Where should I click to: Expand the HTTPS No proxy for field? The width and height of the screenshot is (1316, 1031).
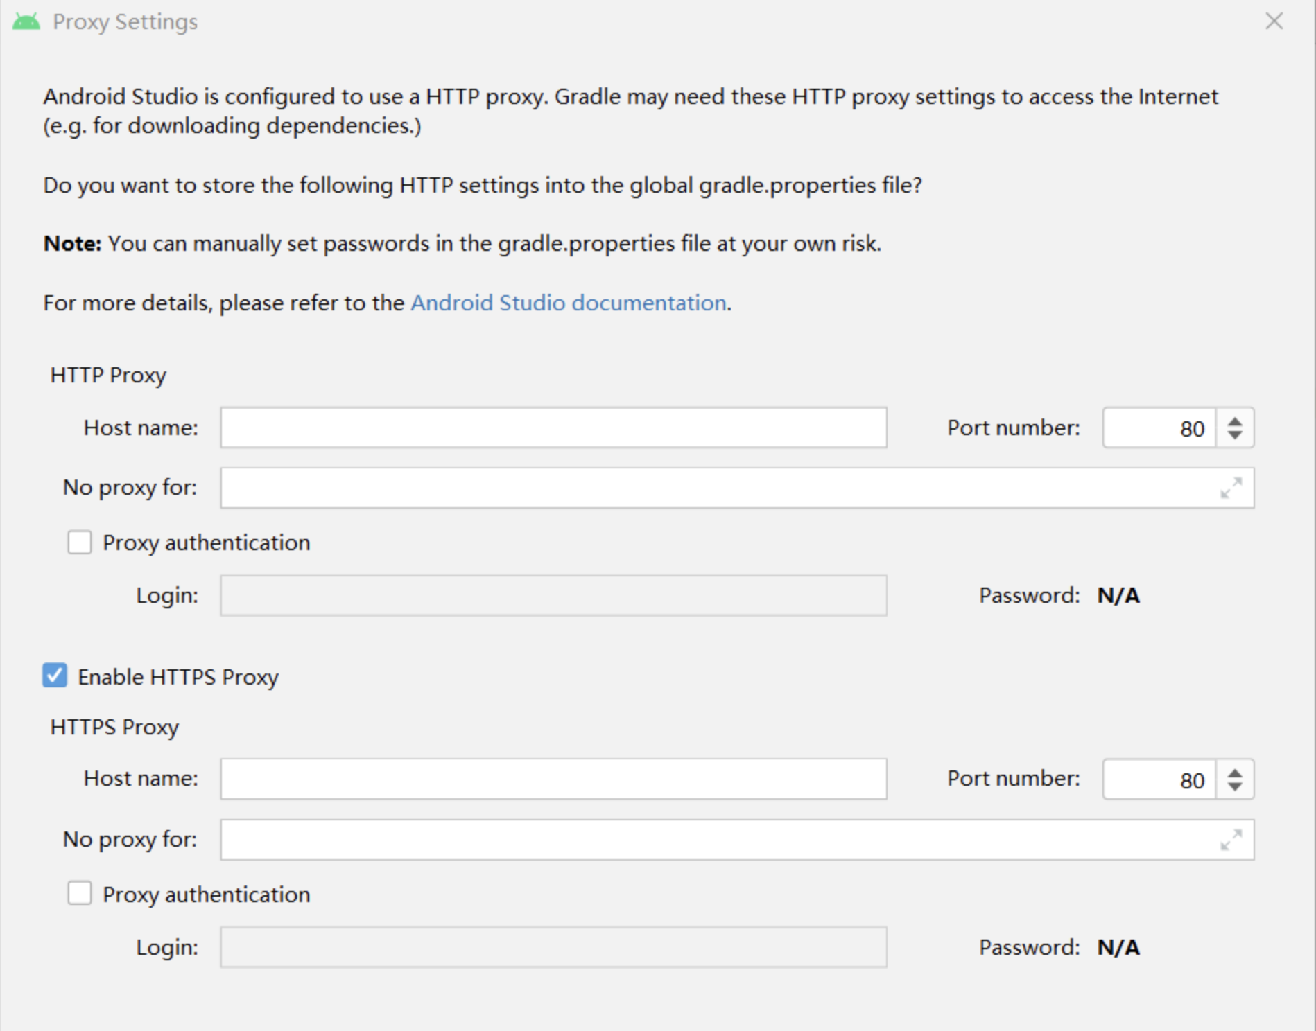pos(1231,840)
